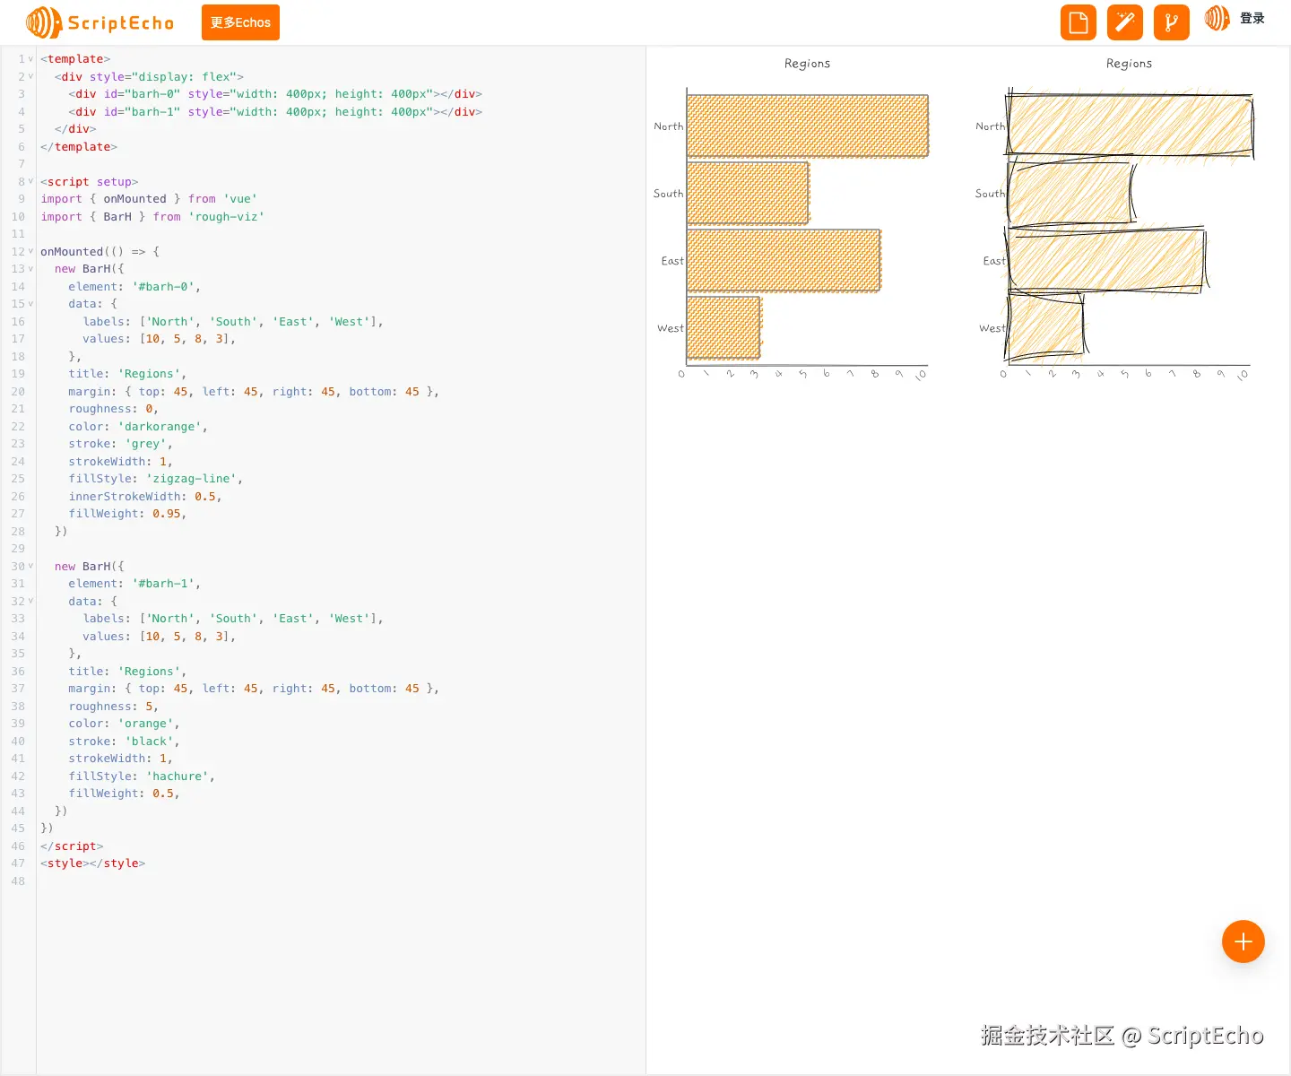Screen dimensions: 1291x1076
Task: Click the ScriptEcho logo icon
Action: coord(44,22)
